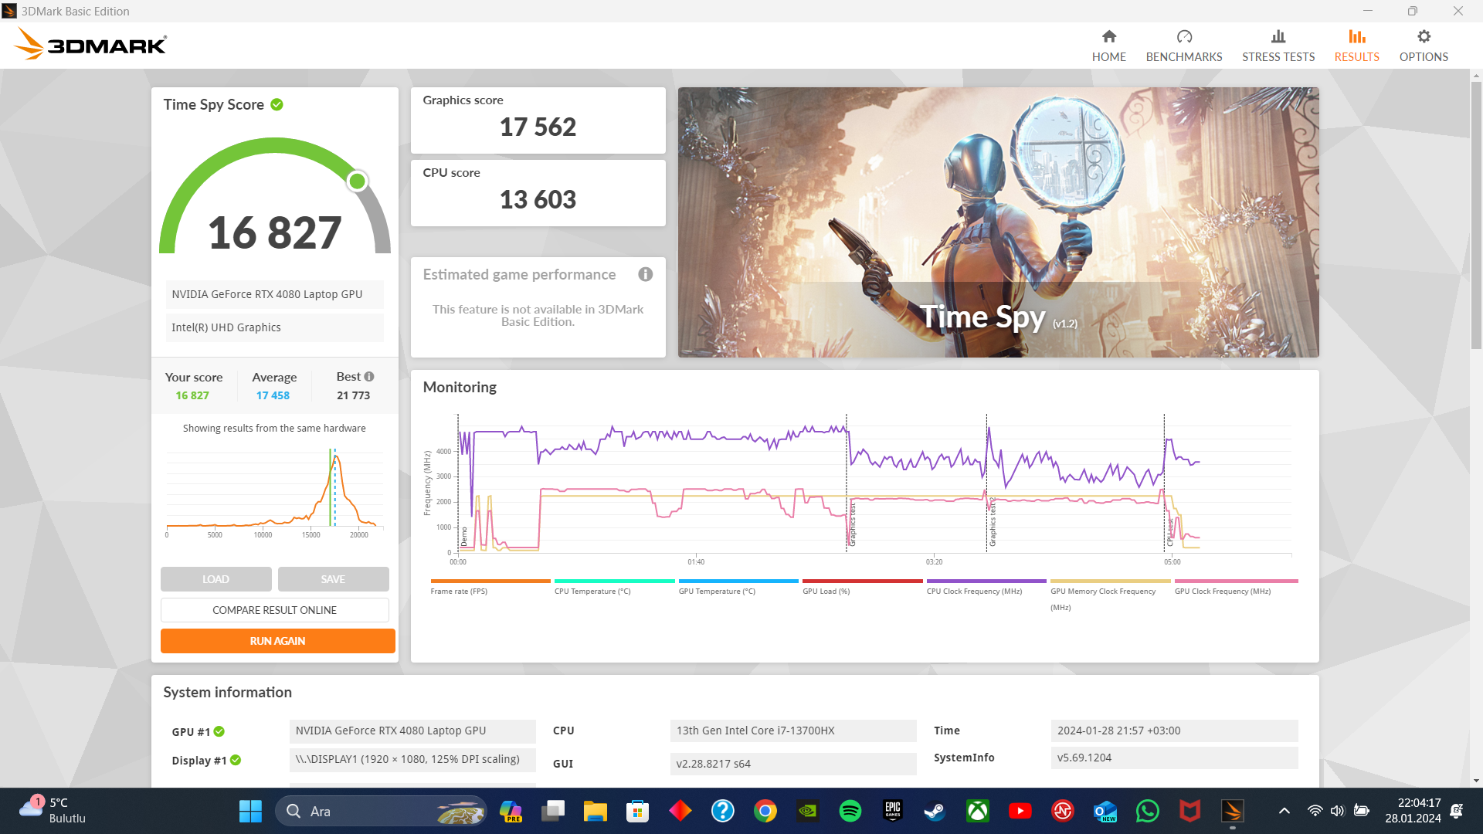
Task: Toggle CPU Clock Frequency legend swatch
Action: coord(986,581)
